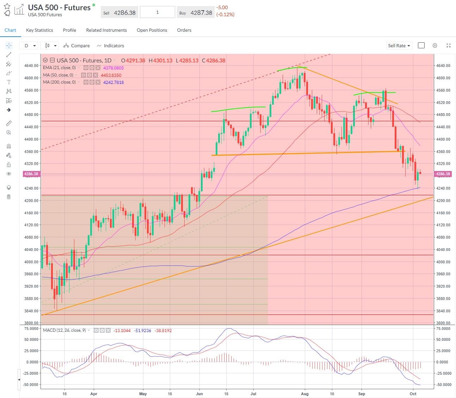Image resolution: width=456 pixels, height=398 pixels.
Task: Open the Compare symbols tool
Action: (x=76, y=45)
